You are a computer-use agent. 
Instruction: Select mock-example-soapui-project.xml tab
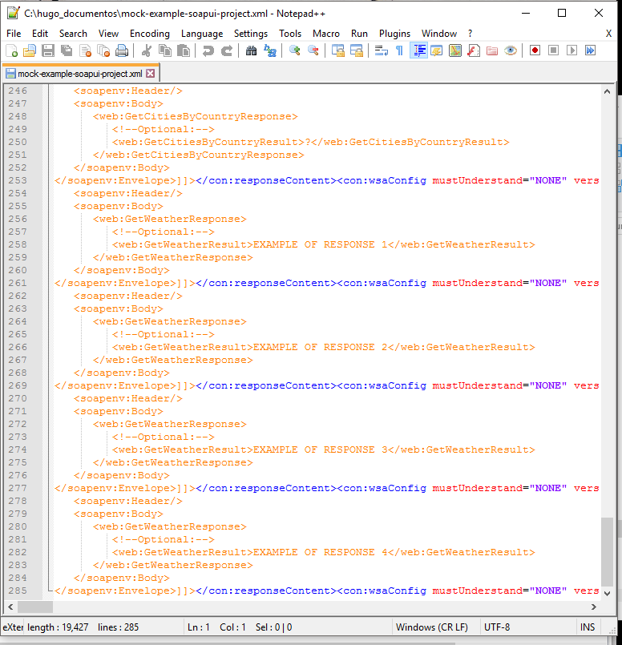tap(80, 74)
